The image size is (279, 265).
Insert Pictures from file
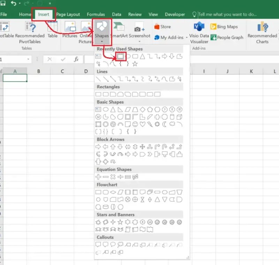[x=70, y=30]
